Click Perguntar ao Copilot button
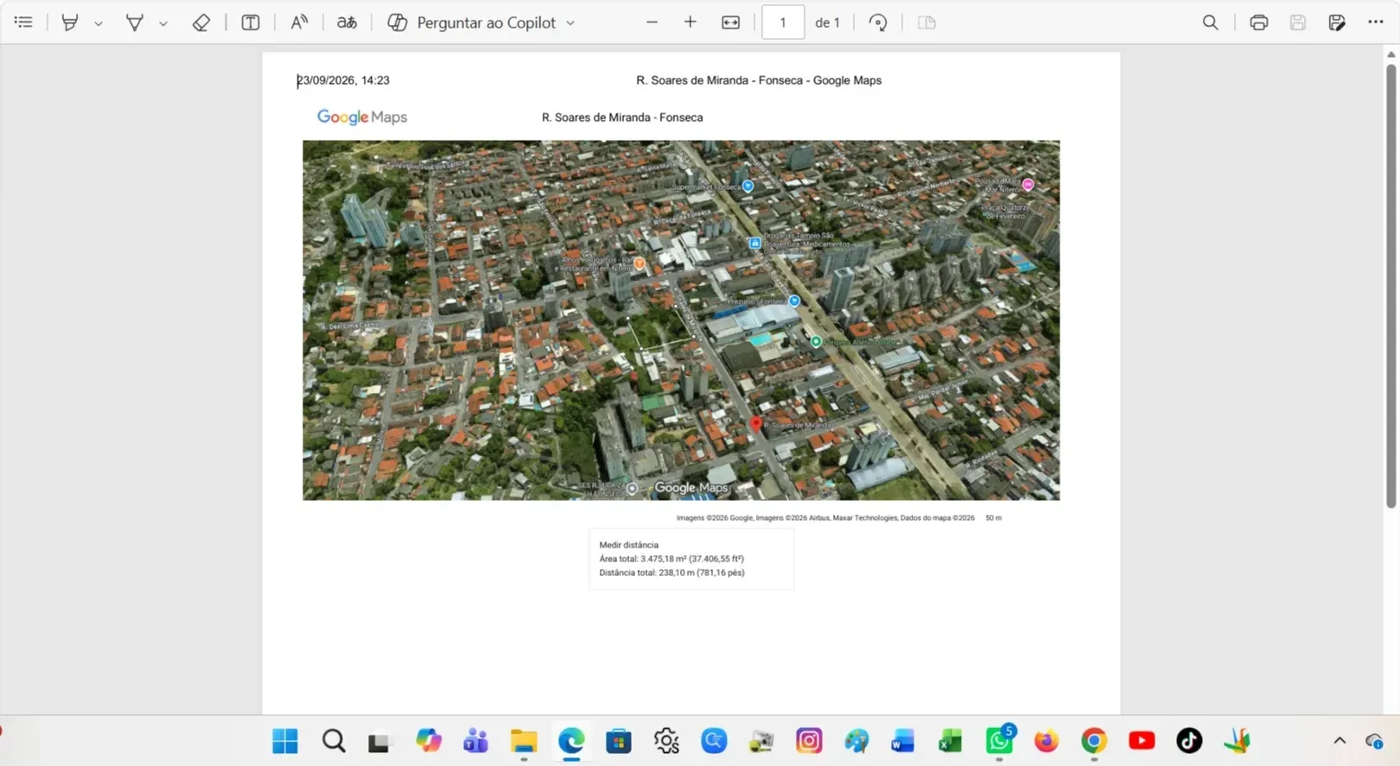This screenshot has width=1400, height=766. (x=472, y=22)
